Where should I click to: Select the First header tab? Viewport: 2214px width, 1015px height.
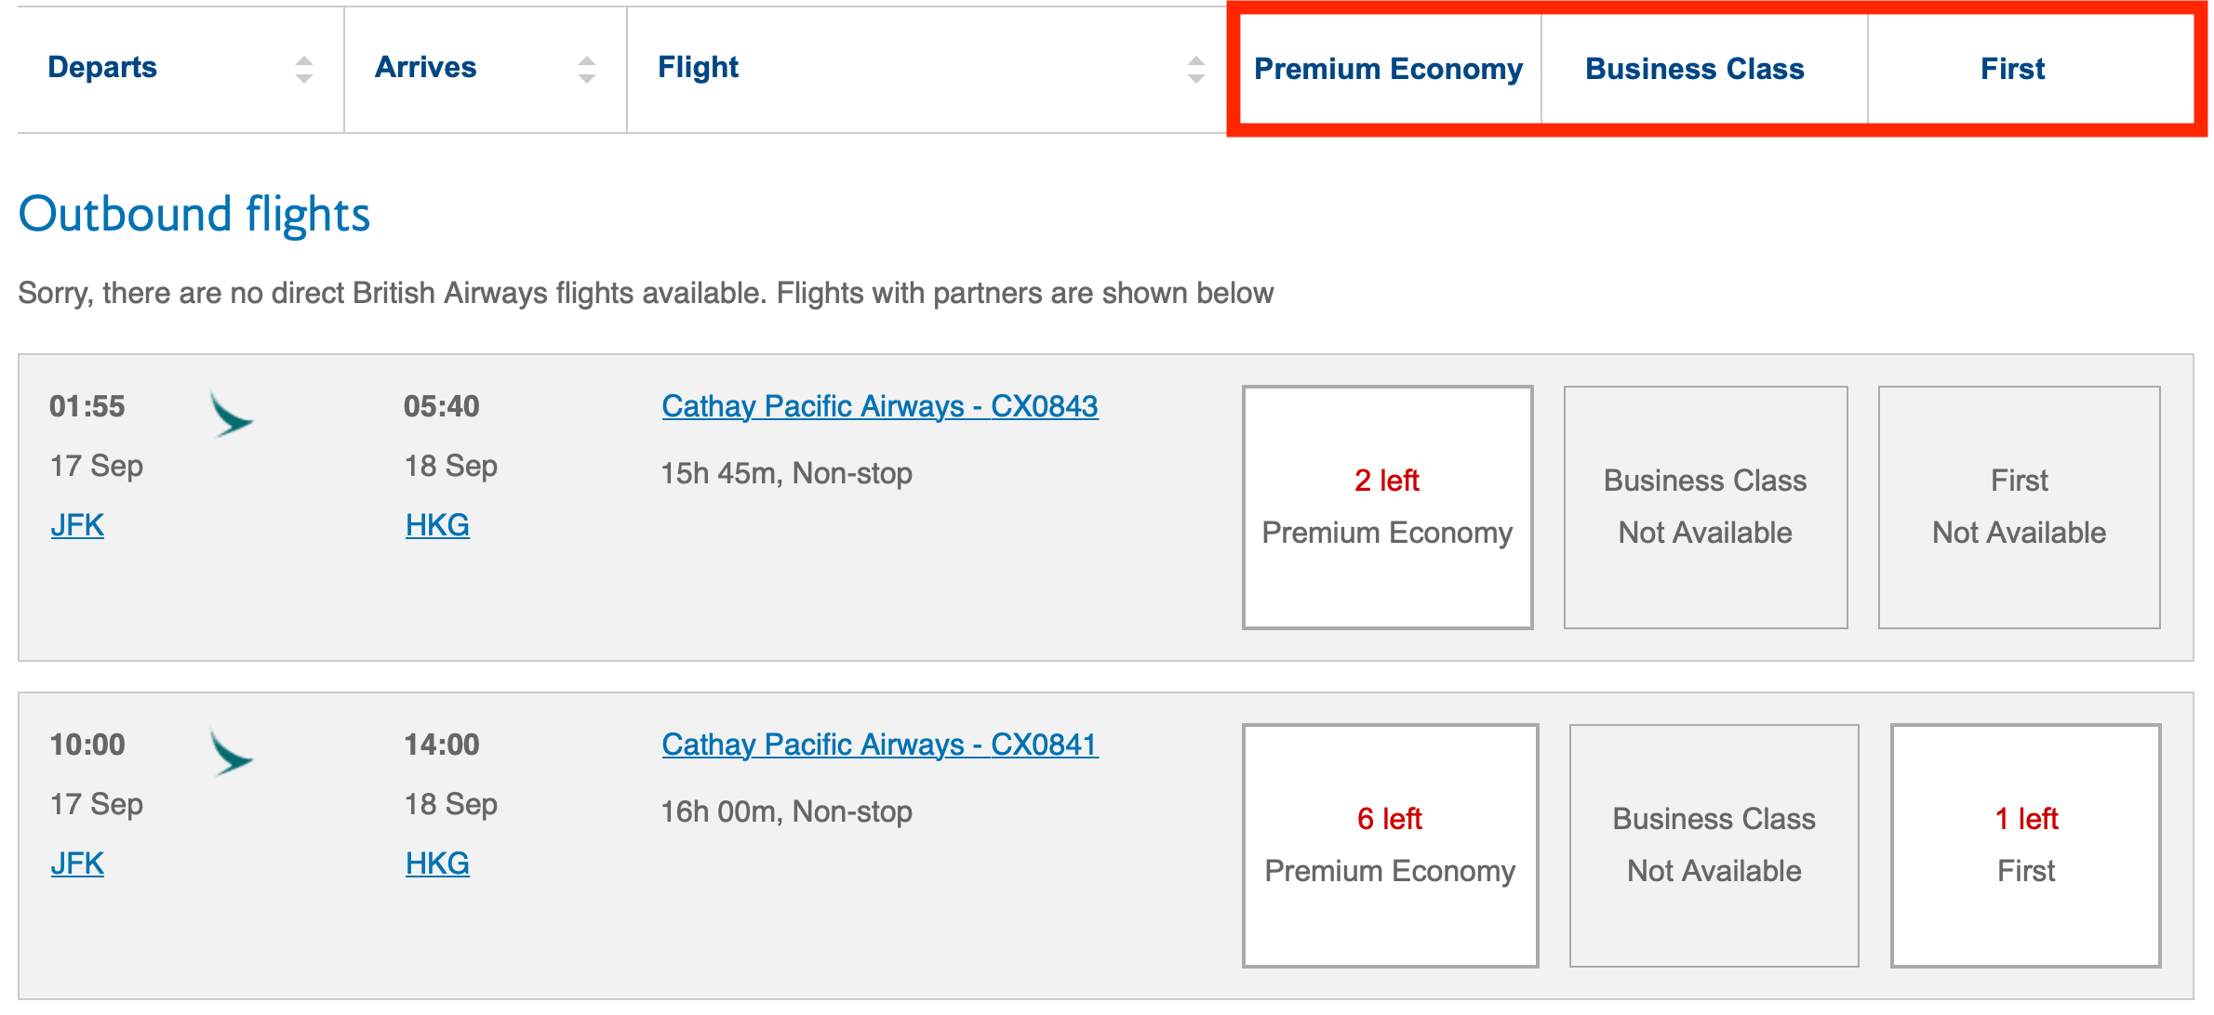tap(2013, 69)
